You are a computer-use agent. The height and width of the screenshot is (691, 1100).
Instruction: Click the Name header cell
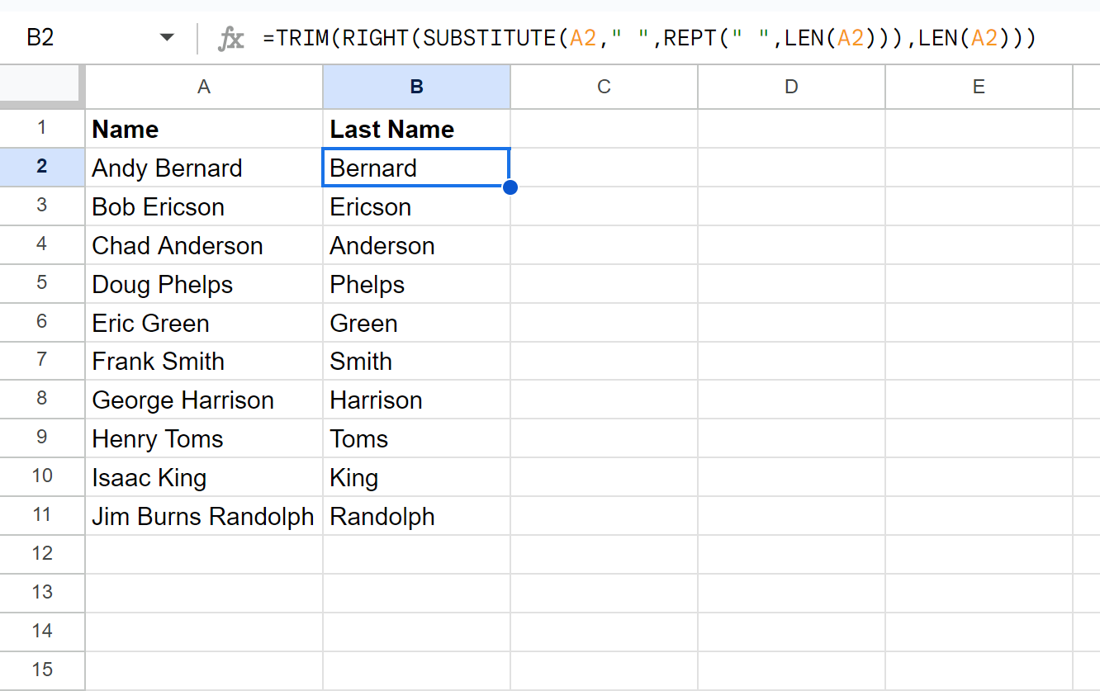tap(204, 129)
